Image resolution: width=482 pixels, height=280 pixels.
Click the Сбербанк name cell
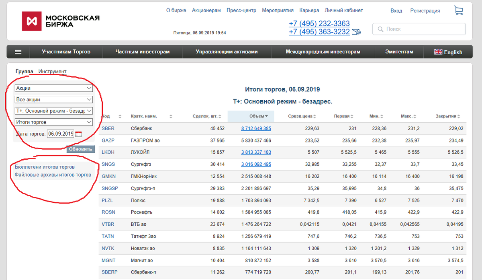[x=141, y=128]
